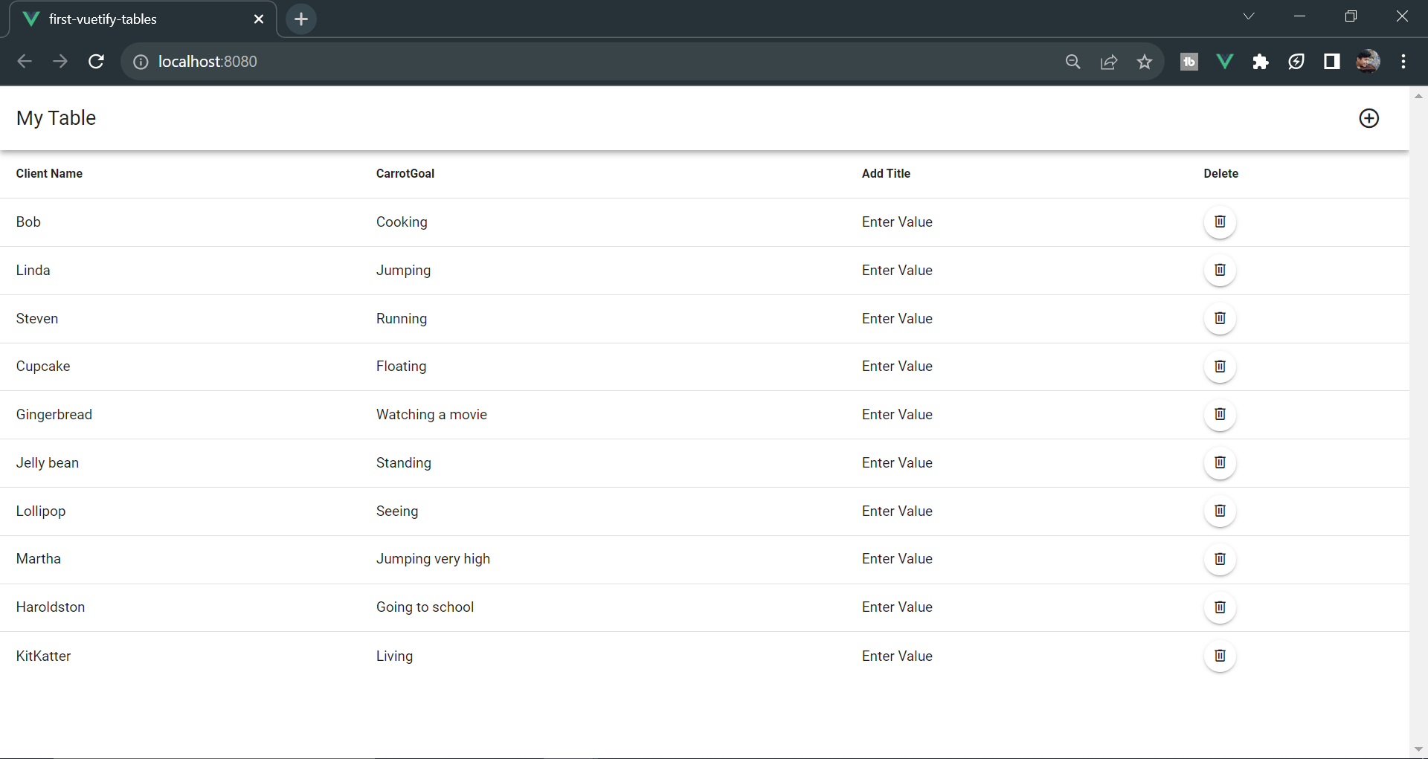The height and width of the screenshot is (759, 1428).
Task: Reload the localhost page
Action: [x=96, y=61]
